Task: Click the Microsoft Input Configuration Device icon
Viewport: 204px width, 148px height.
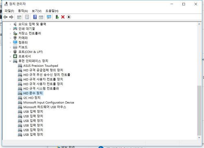Action: pos(20,102)
